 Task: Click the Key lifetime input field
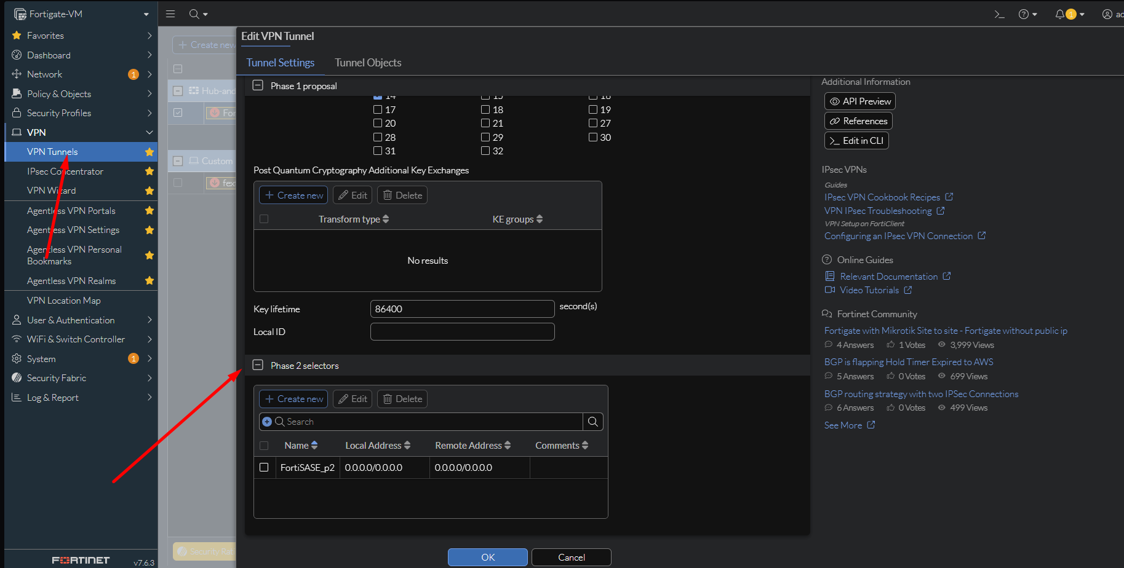point(463,309)
